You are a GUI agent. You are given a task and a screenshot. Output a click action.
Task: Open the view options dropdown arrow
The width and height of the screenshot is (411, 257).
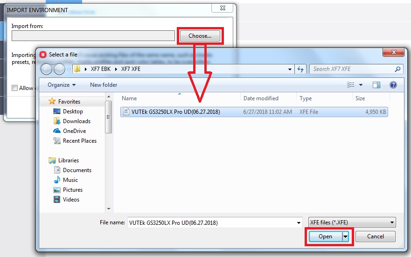click(x=361, y=85)
